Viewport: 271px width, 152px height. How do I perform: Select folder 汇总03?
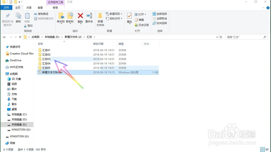pos(98,59)
